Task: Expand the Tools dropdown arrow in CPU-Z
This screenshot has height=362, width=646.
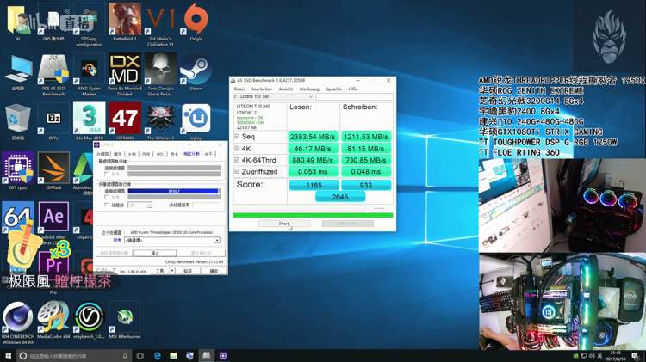Action: 172,271
